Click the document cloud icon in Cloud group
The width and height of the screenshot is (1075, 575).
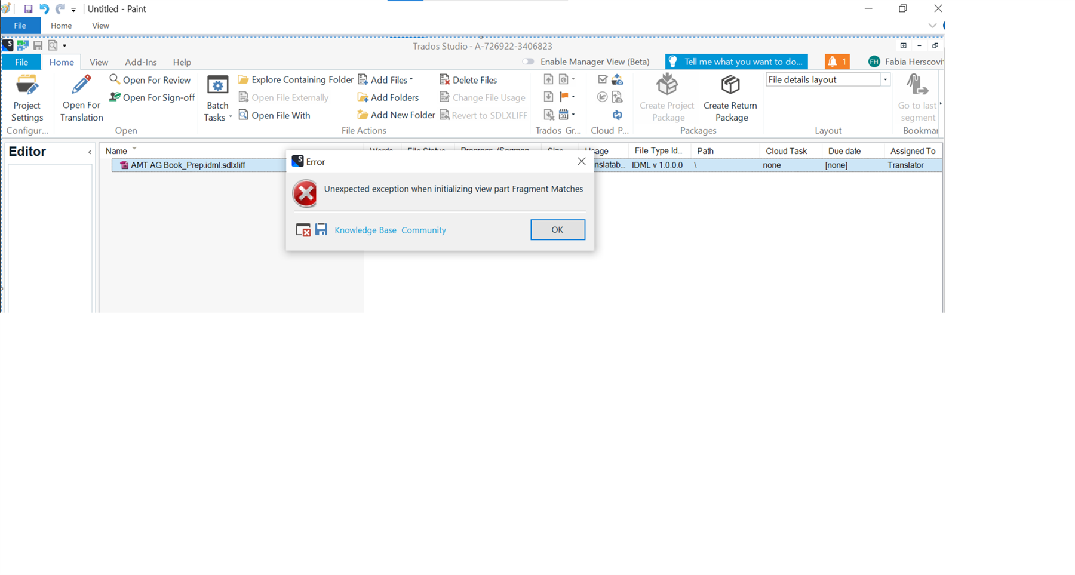coord(618,97)
